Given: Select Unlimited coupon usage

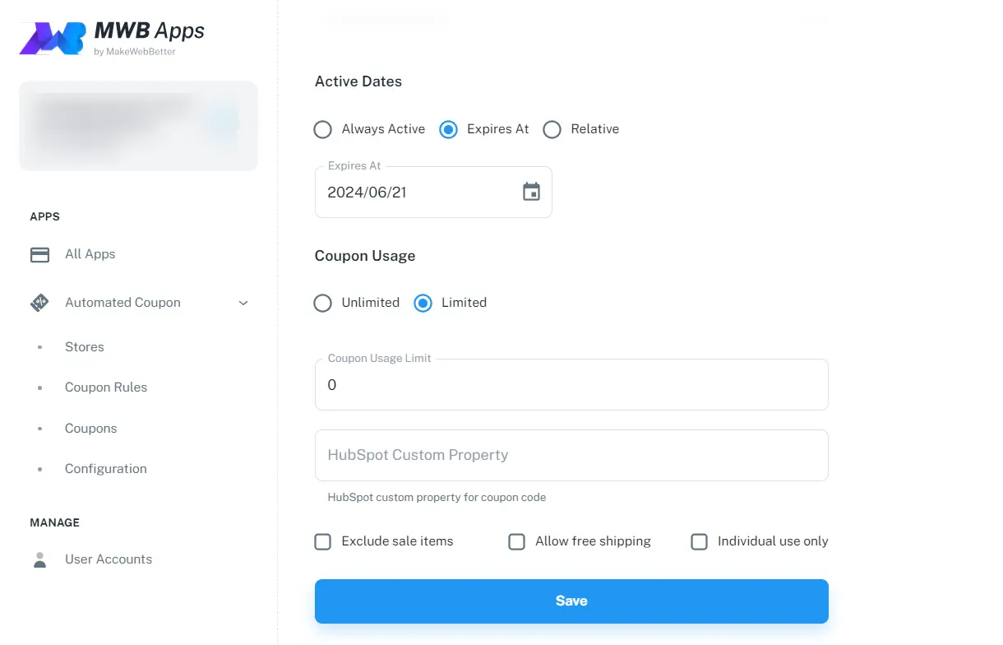Looking at the screenshot, I should (x=323, y=303).
